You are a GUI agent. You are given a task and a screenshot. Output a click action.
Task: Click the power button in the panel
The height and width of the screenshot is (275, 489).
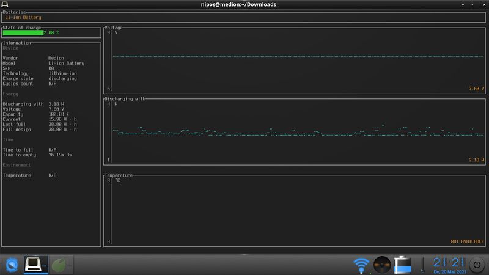477,265
